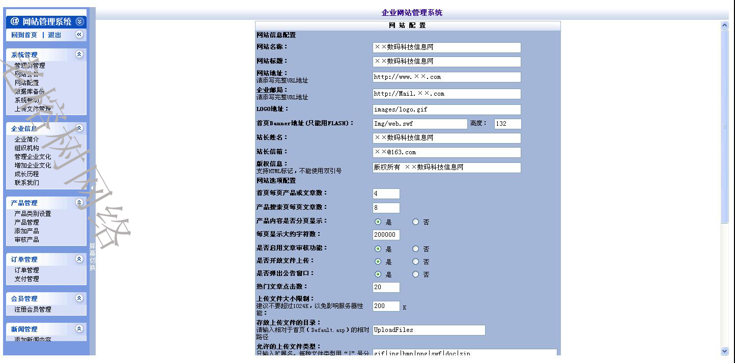Open 注册会员管理 in the sidebar
The image size is (735, 363).
[x=33, y=310]
